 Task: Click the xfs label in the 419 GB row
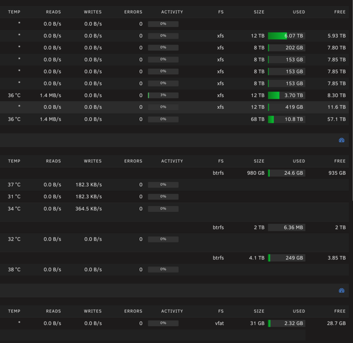(x=220, y=107)
